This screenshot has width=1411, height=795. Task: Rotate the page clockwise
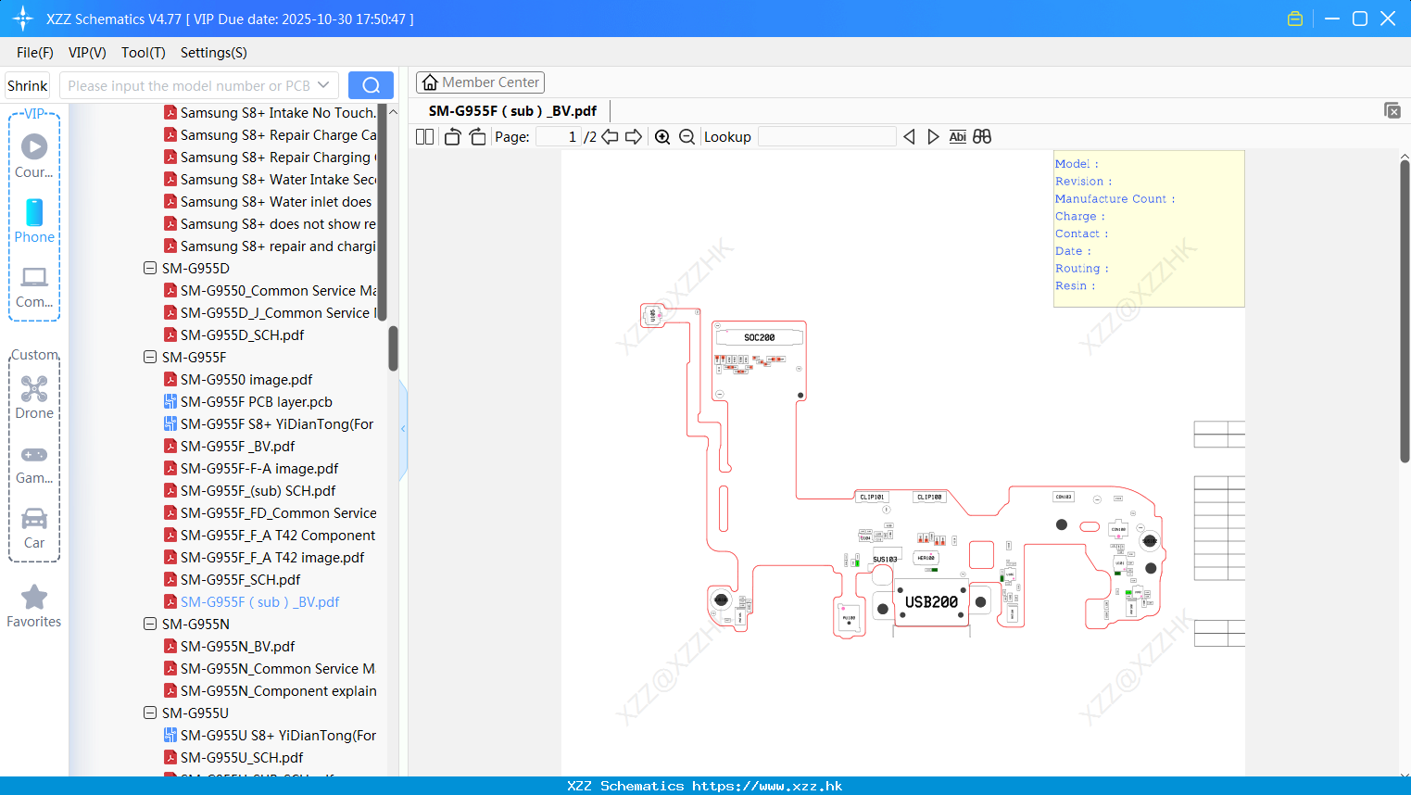pos(477,136)
